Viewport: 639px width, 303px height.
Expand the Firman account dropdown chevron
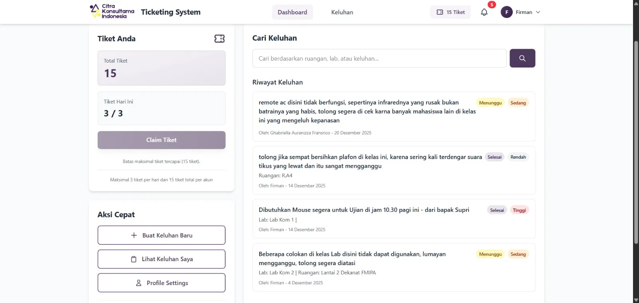538,12
